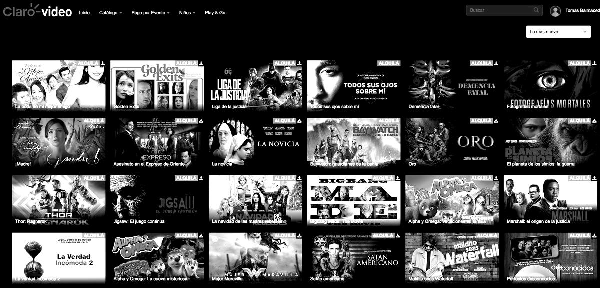Click download icon on Demencia fatal
Image resolution: width=600 pixels, height=288 pixels.
(496, 64)
